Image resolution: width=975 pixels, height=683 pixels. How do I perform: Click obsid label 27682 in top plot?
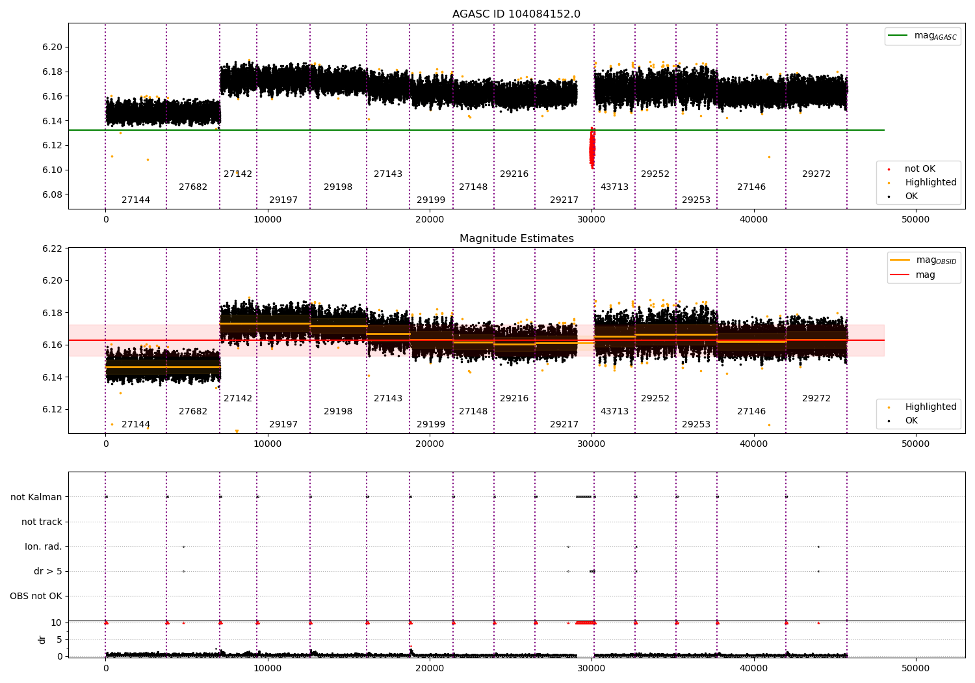coord(193,187)
